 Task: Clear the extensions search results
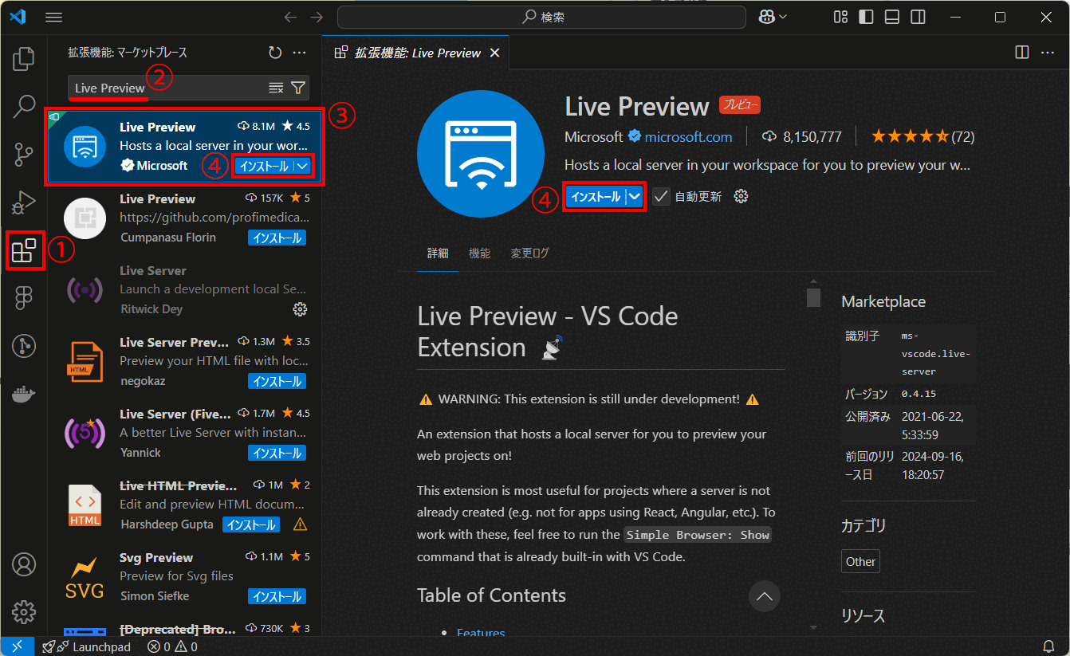point(276,88)
